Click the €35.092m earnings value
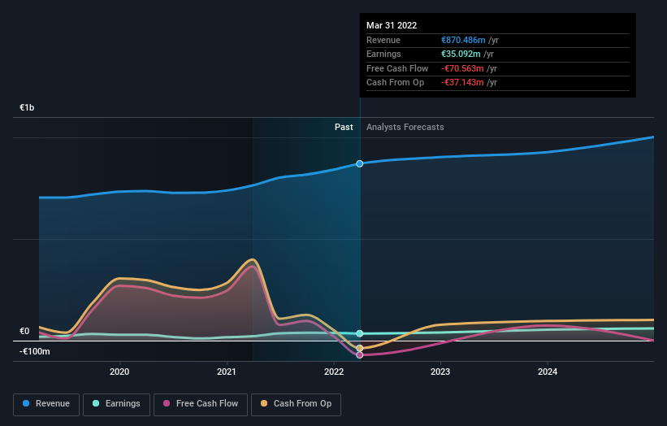Viewport: 667px width, 426px height. pyautogui.click(x=461, y=54)
